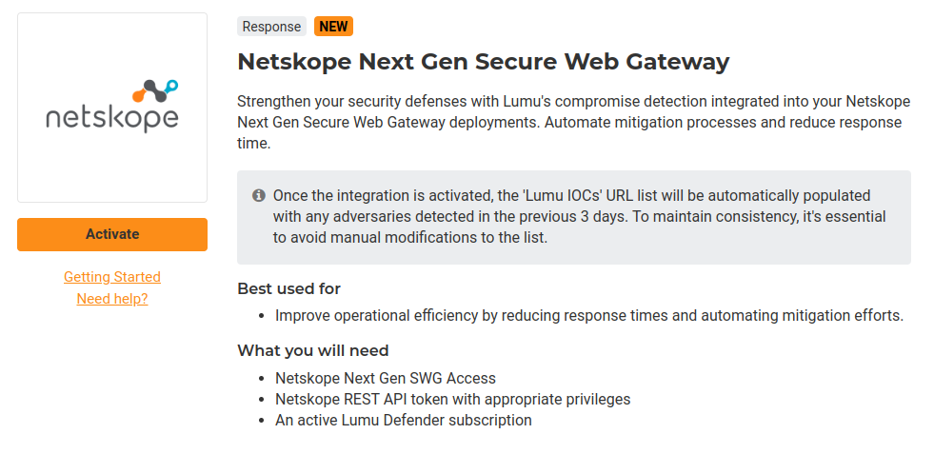Click the 'Netskope Next Gen SWG Access' item

tap(385, 378)
